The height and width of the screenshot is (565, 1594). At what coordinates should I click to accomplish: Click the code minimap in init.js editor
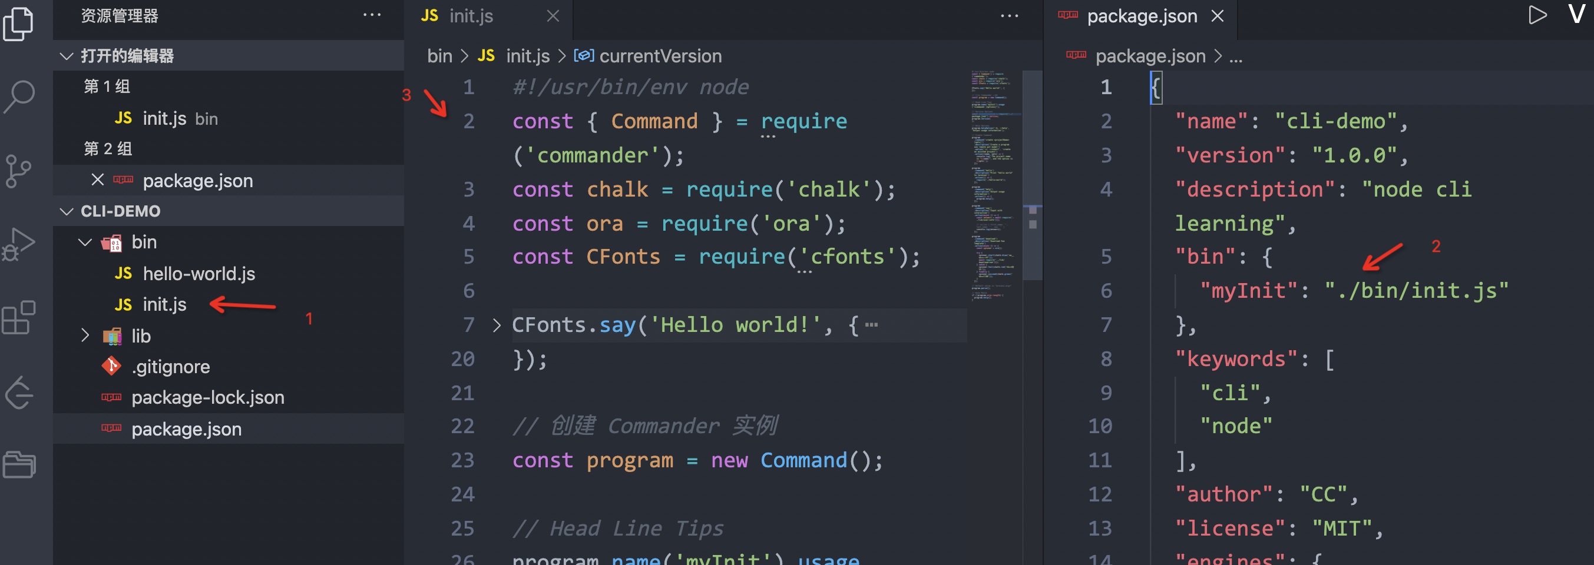pyautogui.click(x=994, y=185)
